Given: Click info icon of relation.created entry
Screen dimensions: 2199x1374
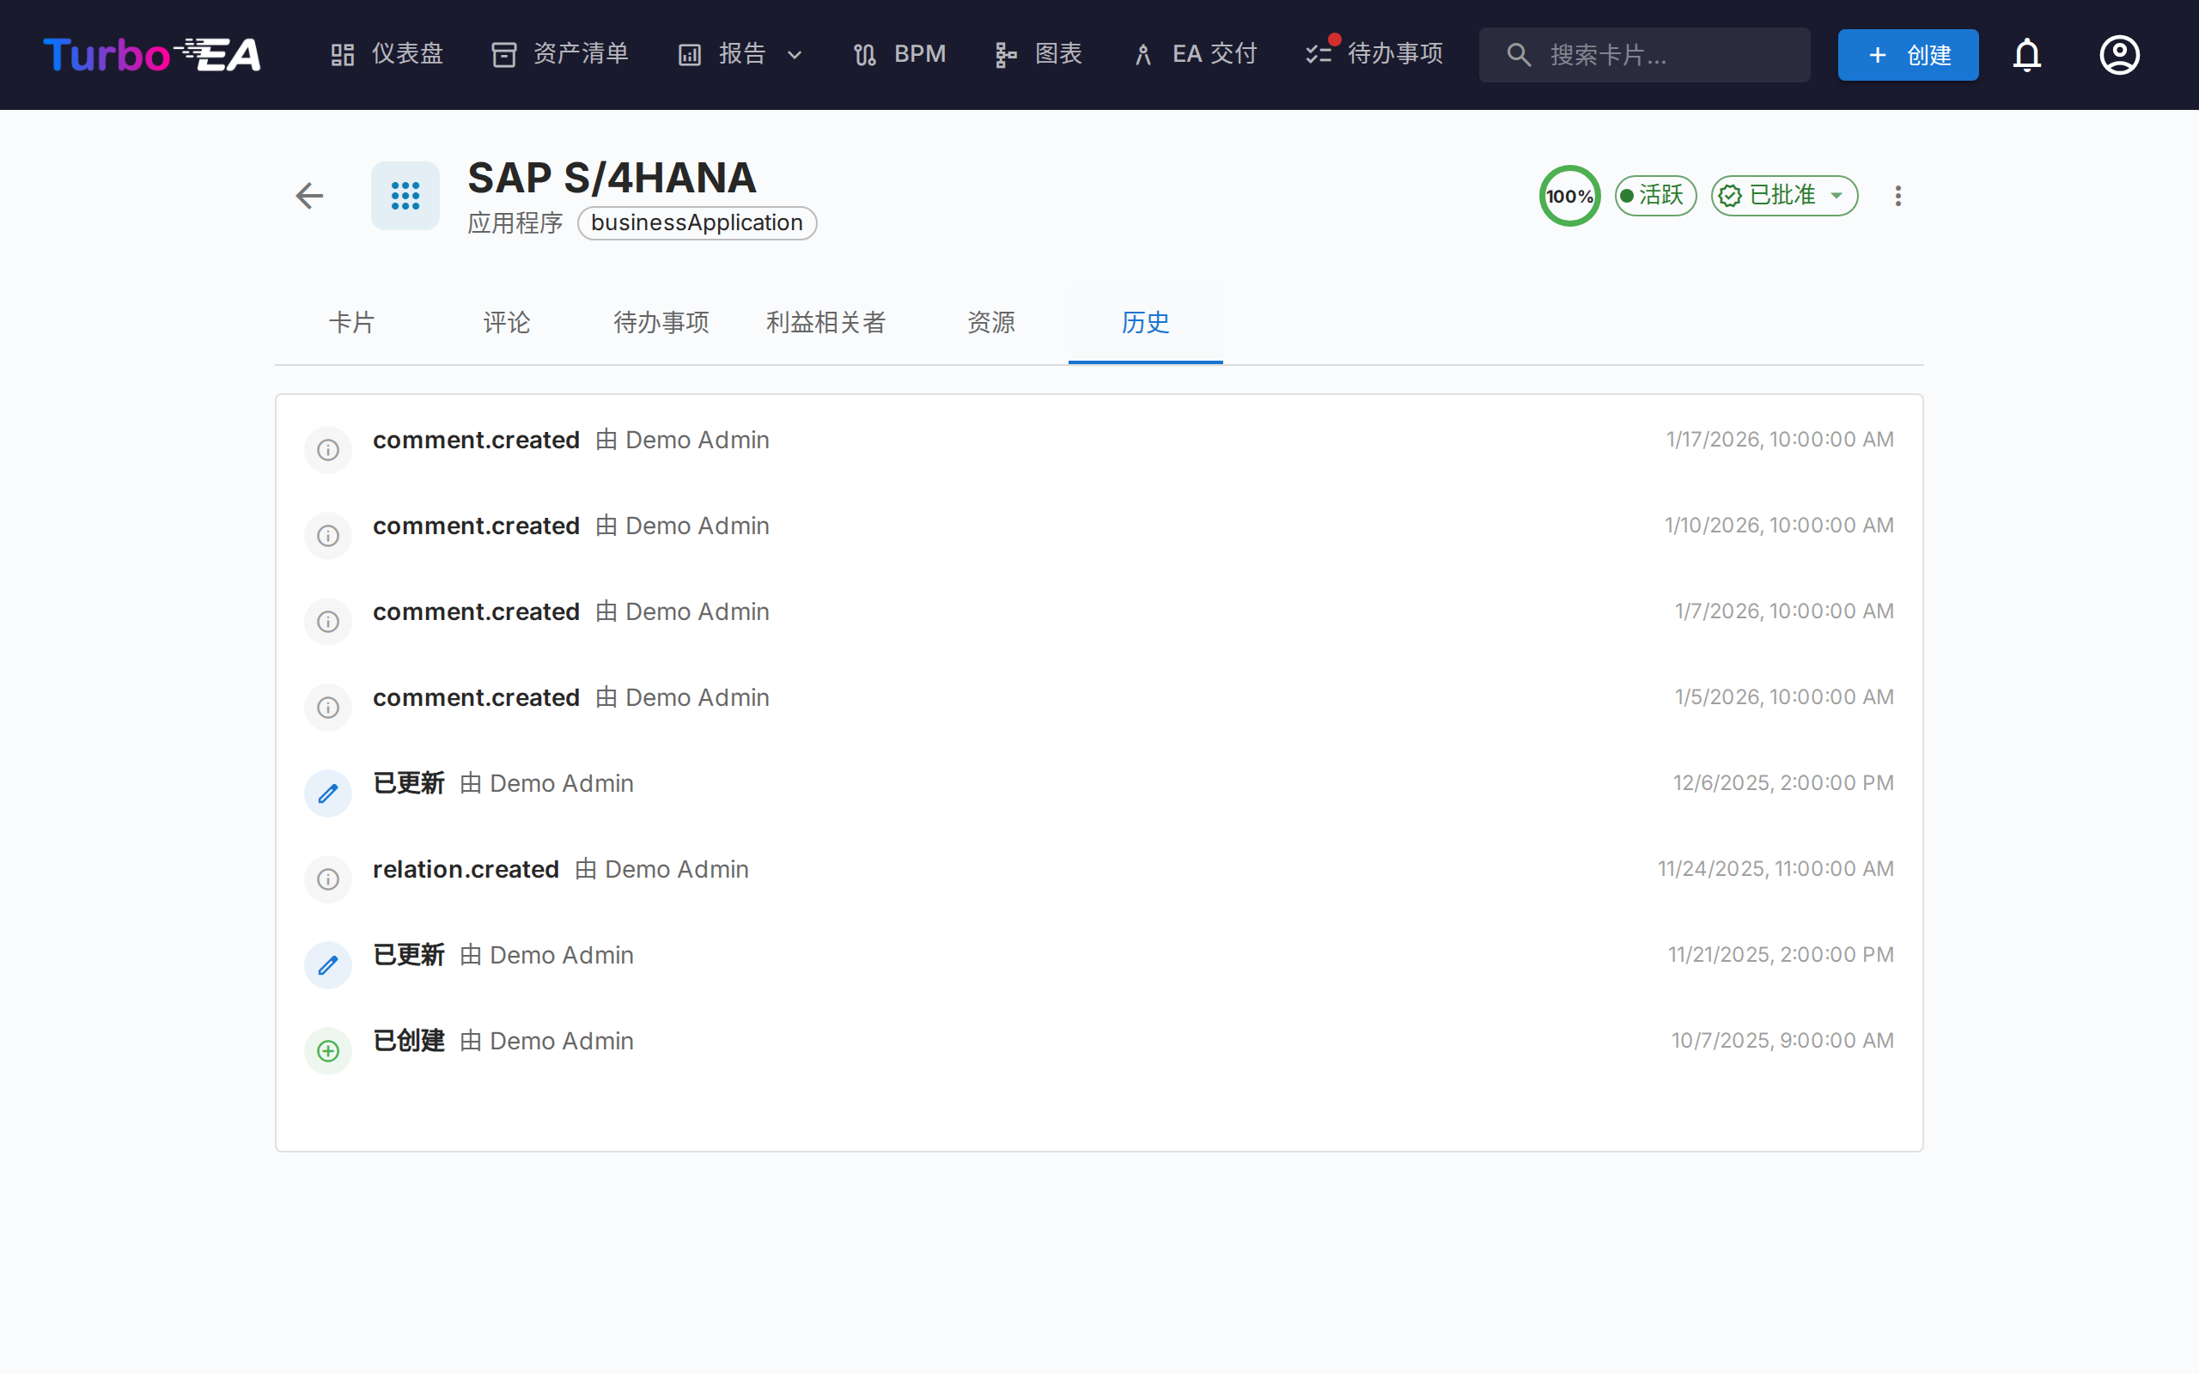Looking at the screenshot, I should [328, 879].
